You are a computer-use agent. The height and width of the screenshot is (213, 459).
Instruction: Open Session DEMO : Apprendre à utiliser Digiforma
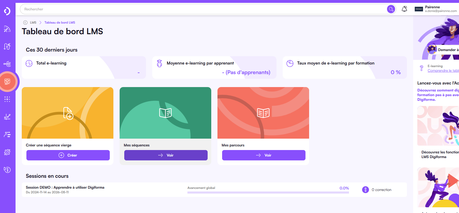tap(65, 187)
